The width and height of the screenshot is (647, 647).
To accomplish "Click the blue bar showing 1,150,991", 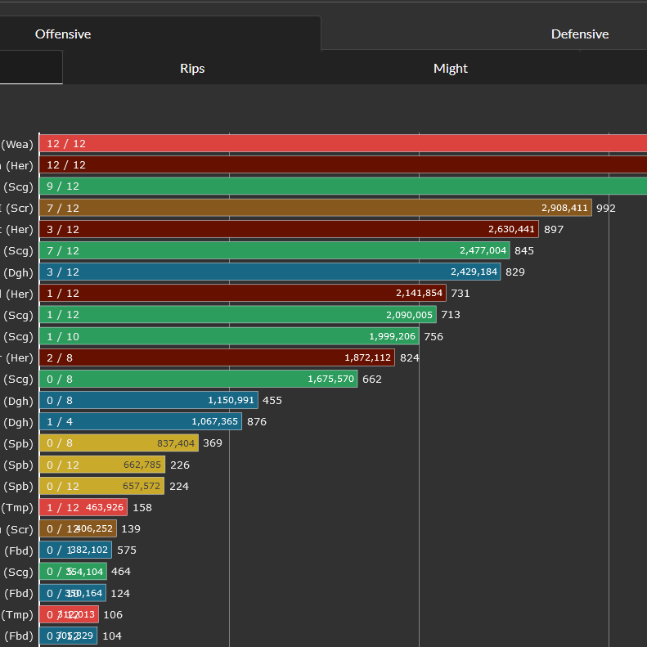I will tap(149, 400).
